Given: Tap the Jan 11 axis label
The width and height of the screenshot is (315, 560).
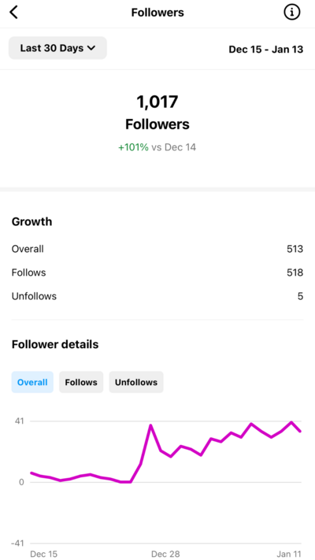Looking at the screenshot, I should pos(289,554).
